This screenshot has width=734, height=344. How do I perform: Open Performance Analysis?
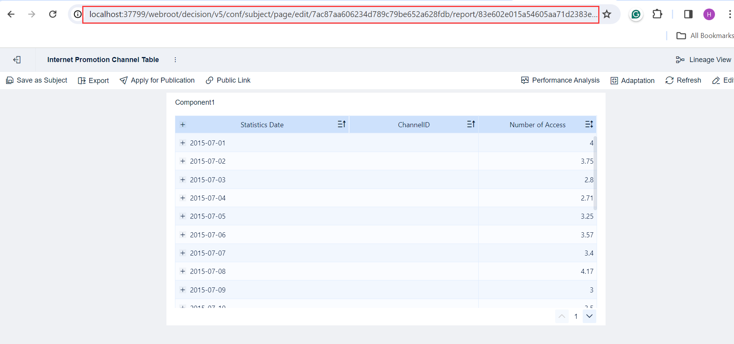[560, 80]
